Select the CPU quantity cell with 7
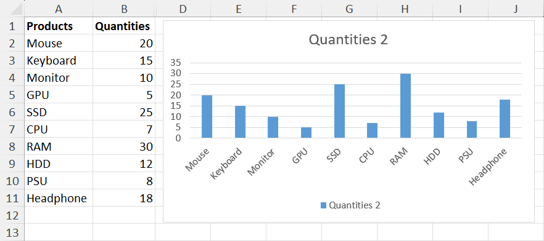Image resolution: width=544 pixels, height=241 pixels. [124, 130]
